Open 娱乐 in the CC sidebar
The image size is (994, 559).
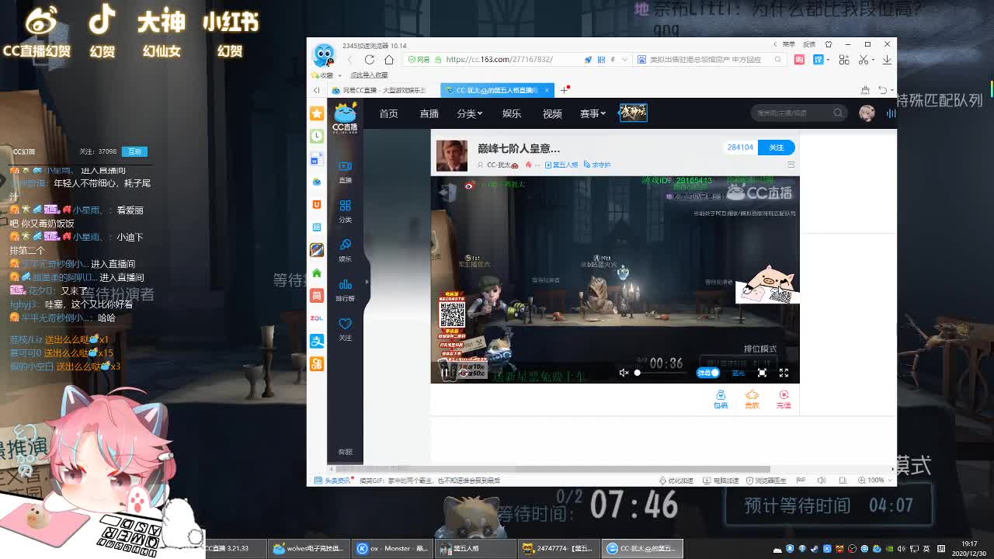pyautogui.click(x=346, y=250)
